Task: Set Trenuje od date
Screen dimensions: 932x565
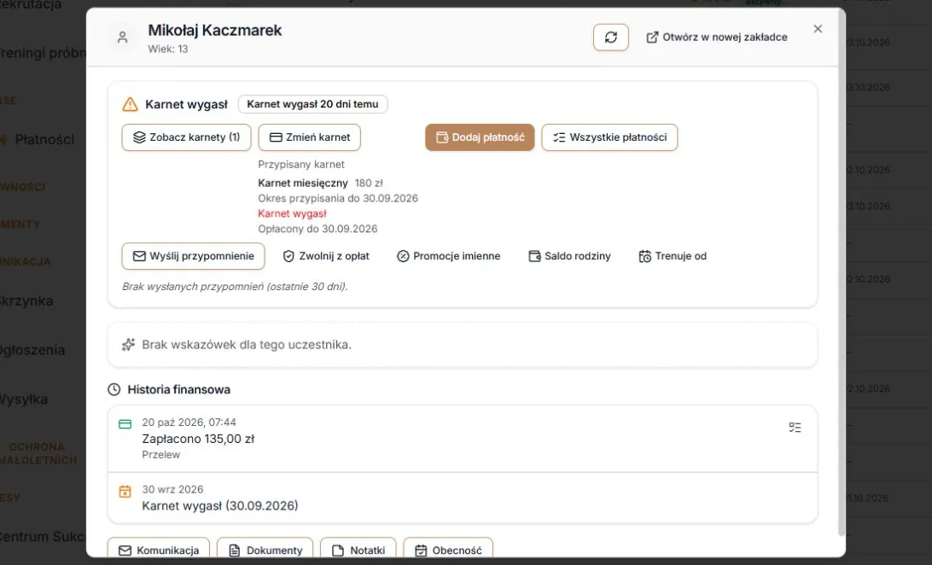Action: tap(673, 256)
